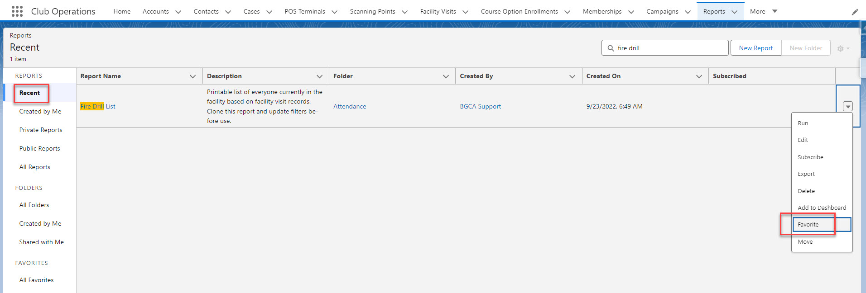The image size is (866, 293).
Task: Select Favorite from the row menu
Action: 808,225
